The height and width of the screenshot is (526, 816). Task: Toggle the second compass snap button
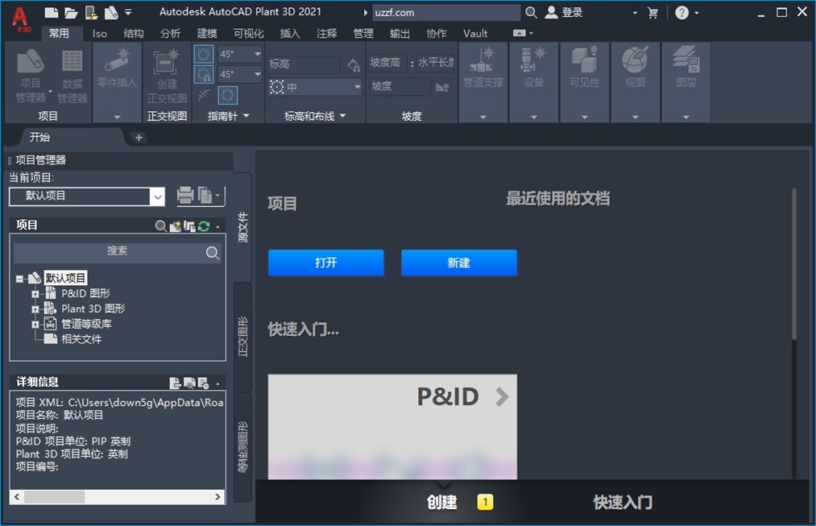tap(204, 74)
